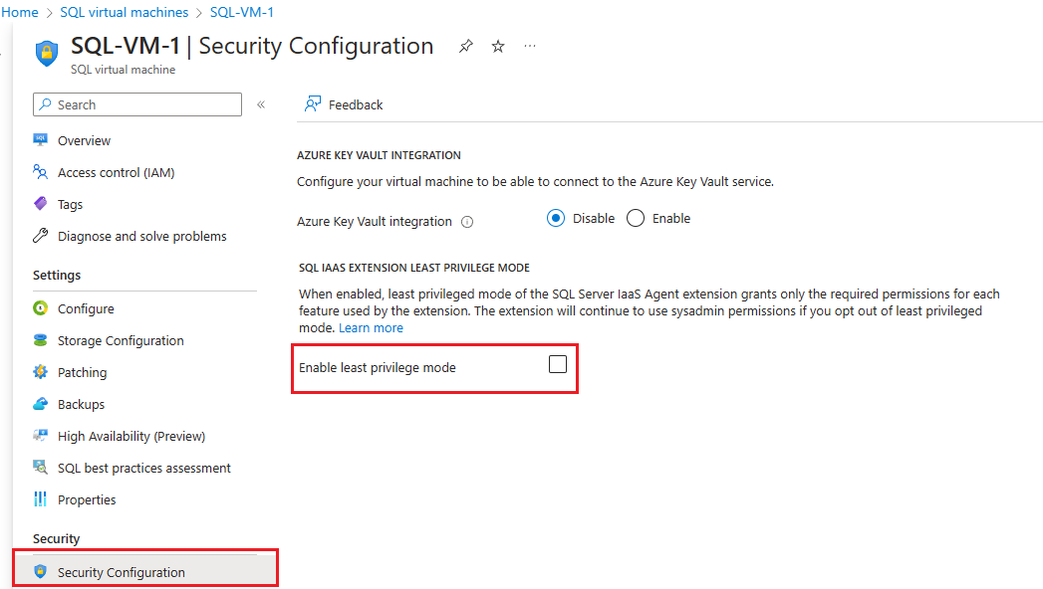Select the Enable radio button
Screen dimensions: 1043x589
(x=635, y=218)
